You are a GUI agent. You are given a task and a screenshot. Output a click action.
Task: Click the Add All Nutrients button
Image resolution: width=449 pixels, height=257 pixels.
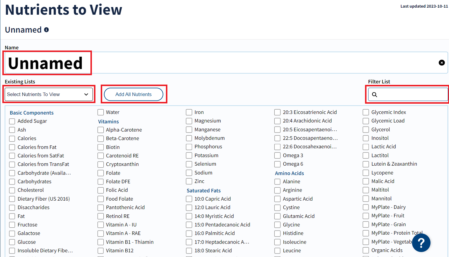[x=134, y=94]
